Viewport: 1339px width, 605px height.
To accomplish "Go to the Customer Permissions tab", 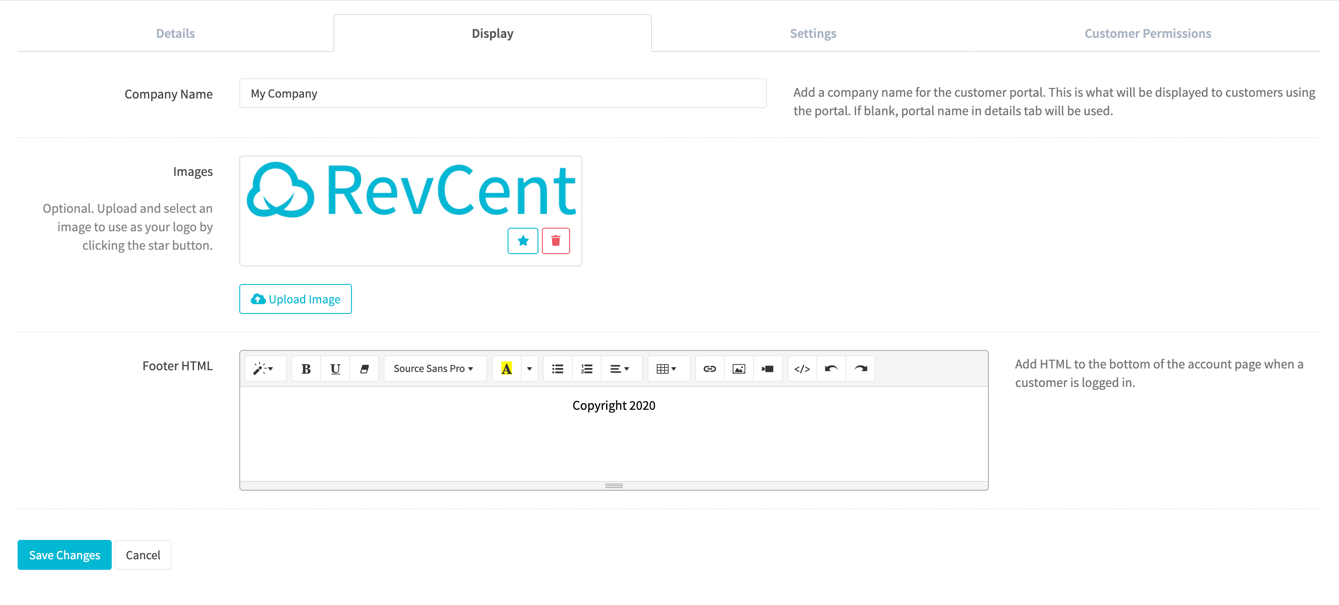I will 1148,33.
